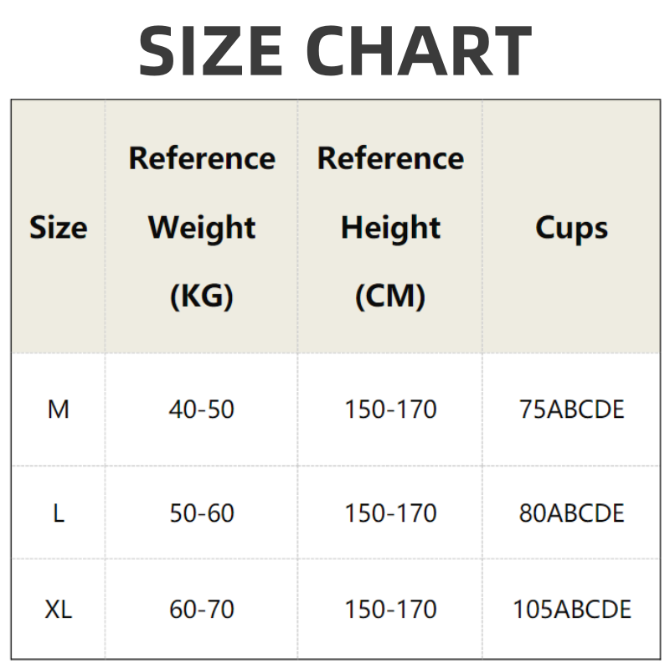Click the 50-60 weight cell
The width and height of the screenshot is (670, 670).
(202, 513)
